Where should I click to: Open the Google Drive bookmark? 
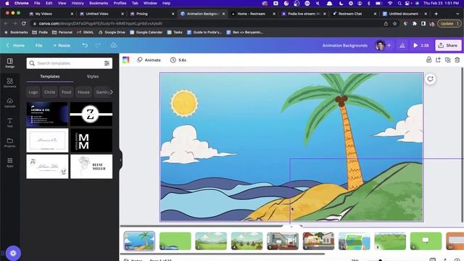click(112, 32)
